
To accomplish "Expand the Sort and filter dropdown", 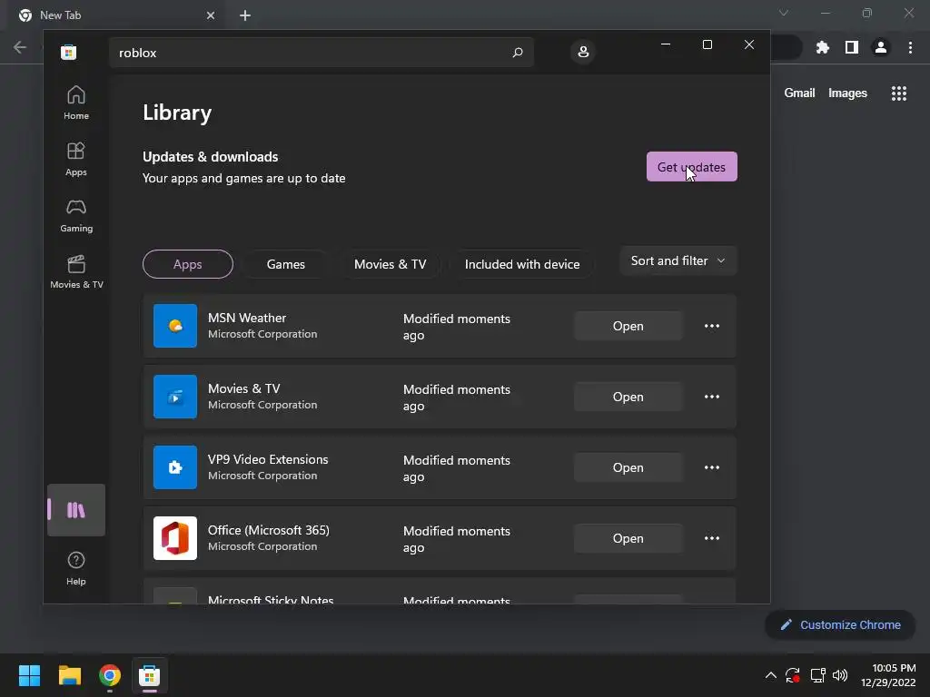I will [x=678, y=260].
